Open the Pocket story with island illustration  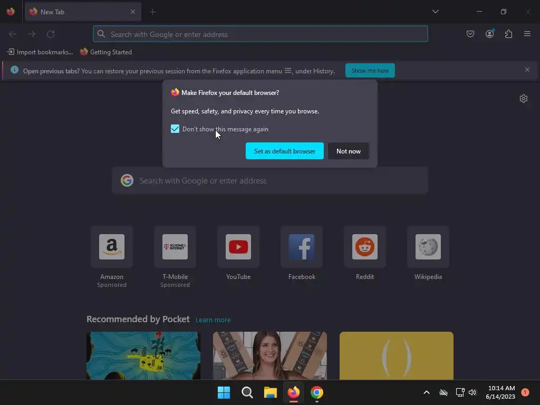click(x=143, y=356)
